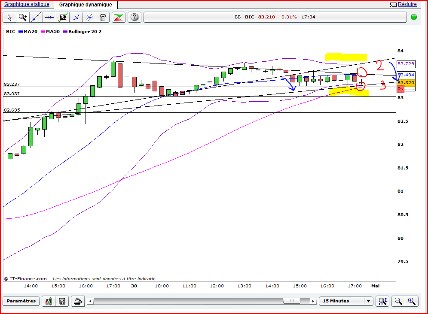428x314 pixels.
Task: Click the candlestick chart style icon
Action: pos(49,301)
